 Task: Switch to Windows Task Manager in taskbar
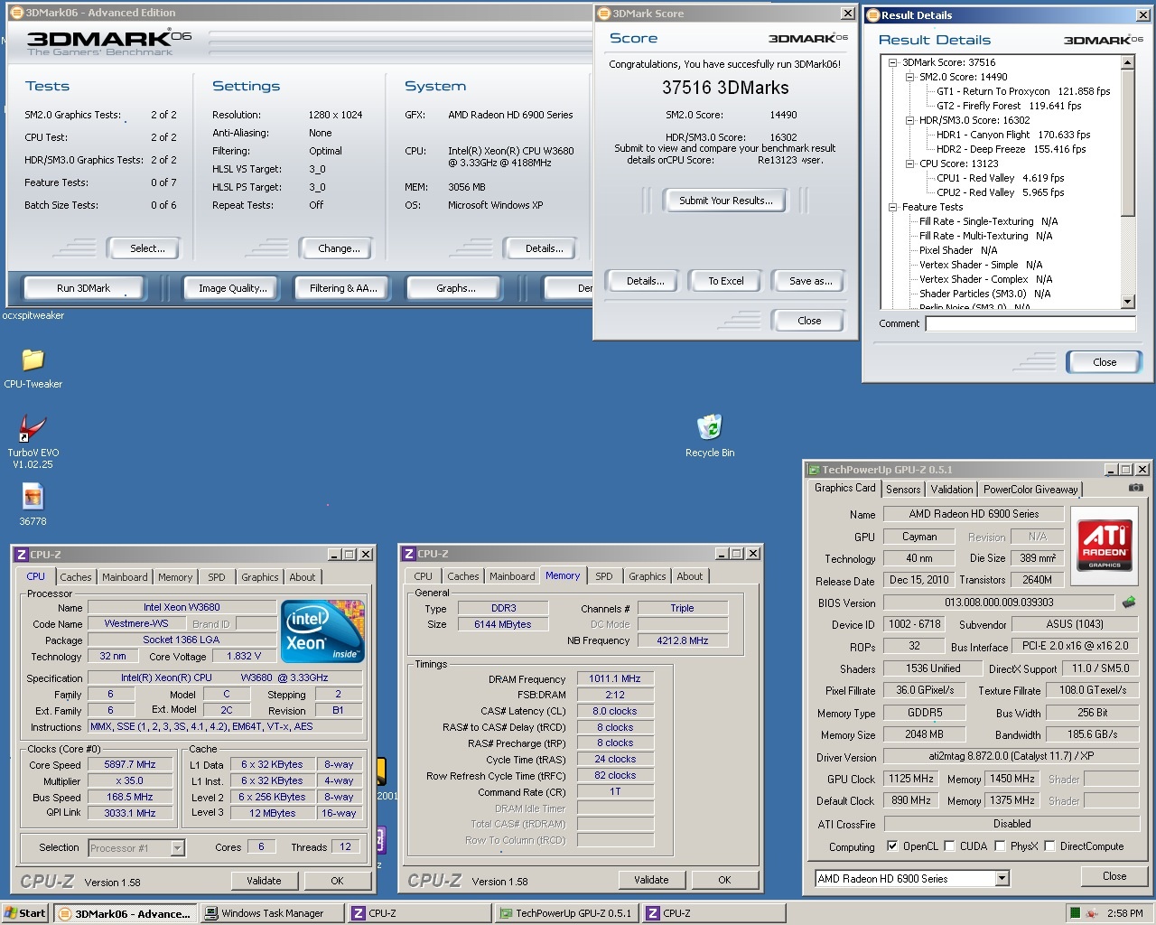click(272, 913)
